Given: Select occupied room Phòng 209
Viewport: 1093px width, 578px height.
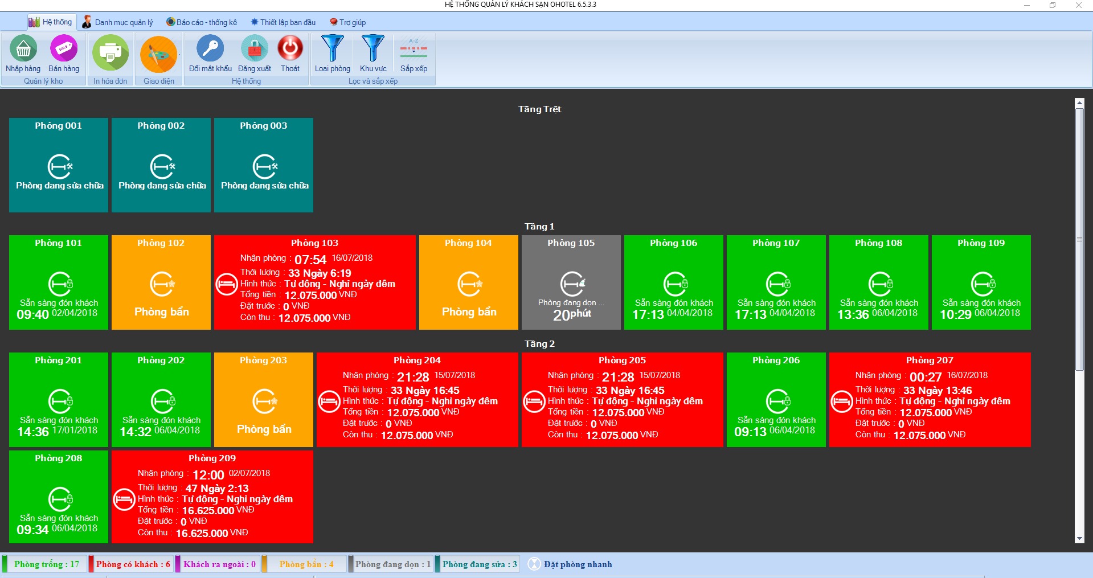Looking at the screenshot, I should (212, 497).
